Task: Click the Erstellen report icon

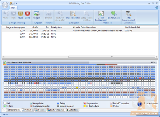Action: click(48, 13)
